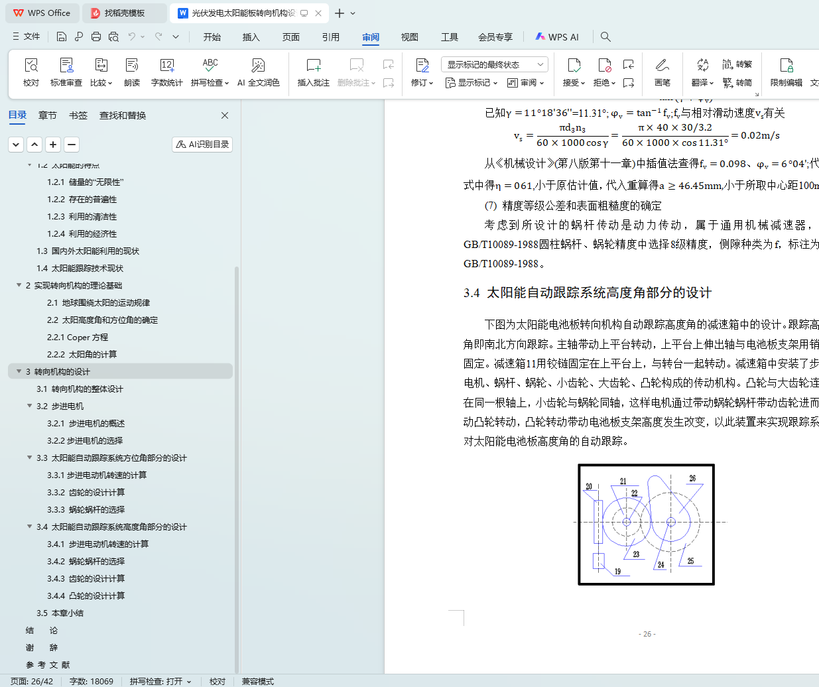Click the minus demote button in outline pane
The image size is (819, 687).
tap(72, 144)
